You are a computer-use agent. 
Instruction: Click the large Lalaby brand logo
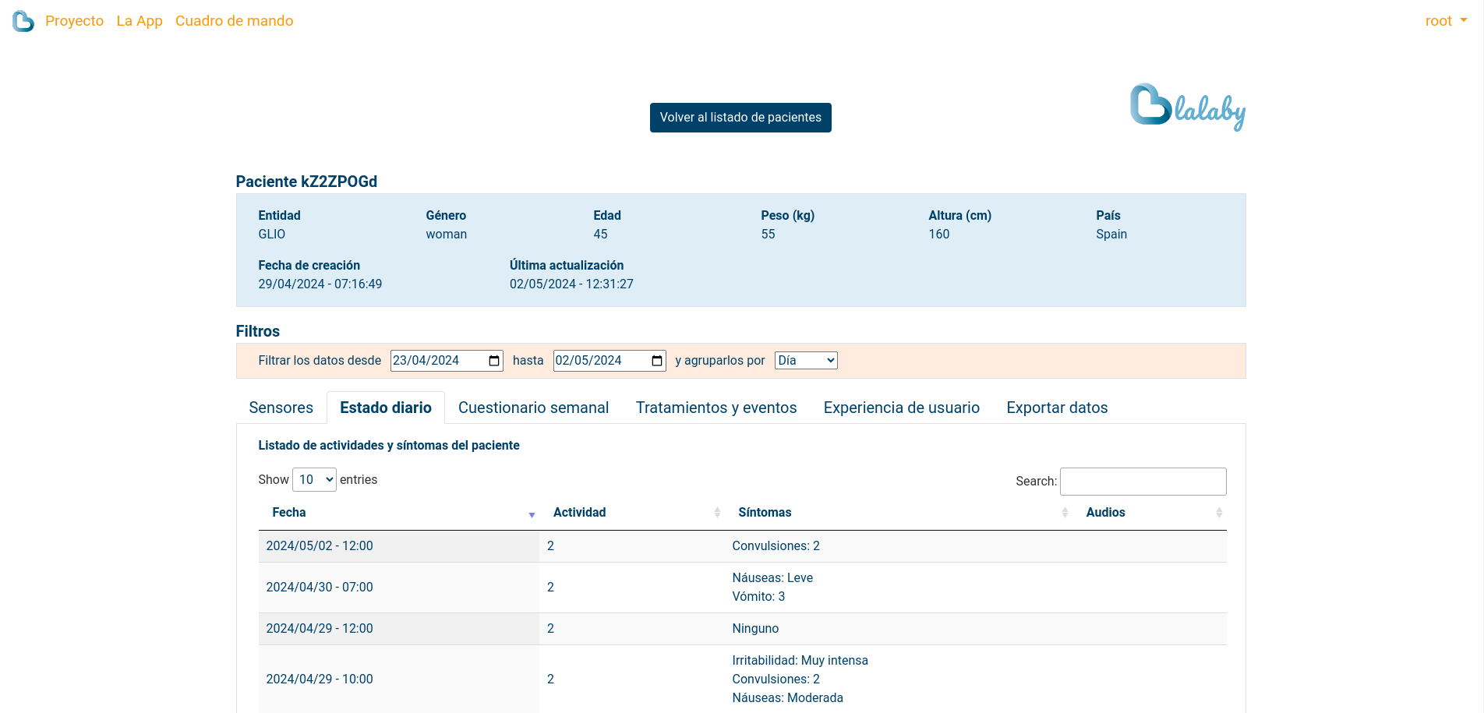pos(1187,108)
